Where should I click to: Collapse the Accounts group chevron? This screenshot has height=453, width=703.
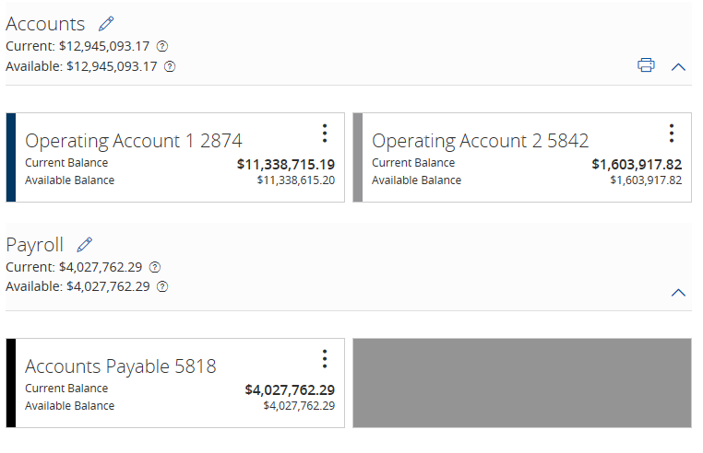(679, 66)
